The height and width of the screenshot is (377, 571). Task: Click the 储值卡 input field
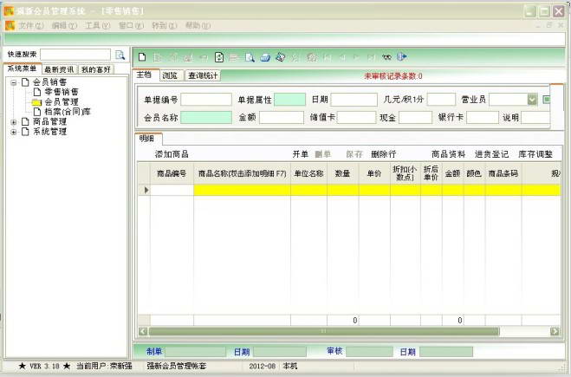point(356,117)
